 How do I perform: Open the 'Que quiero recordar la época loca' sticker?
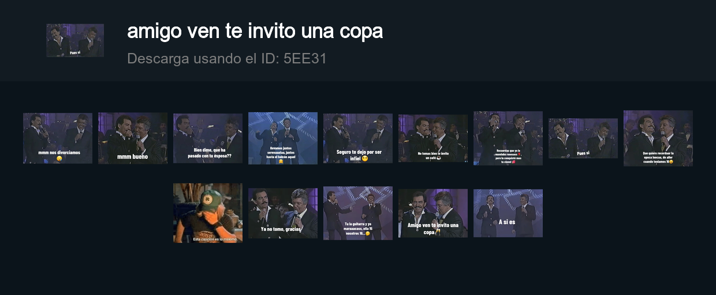click(658, 138)
